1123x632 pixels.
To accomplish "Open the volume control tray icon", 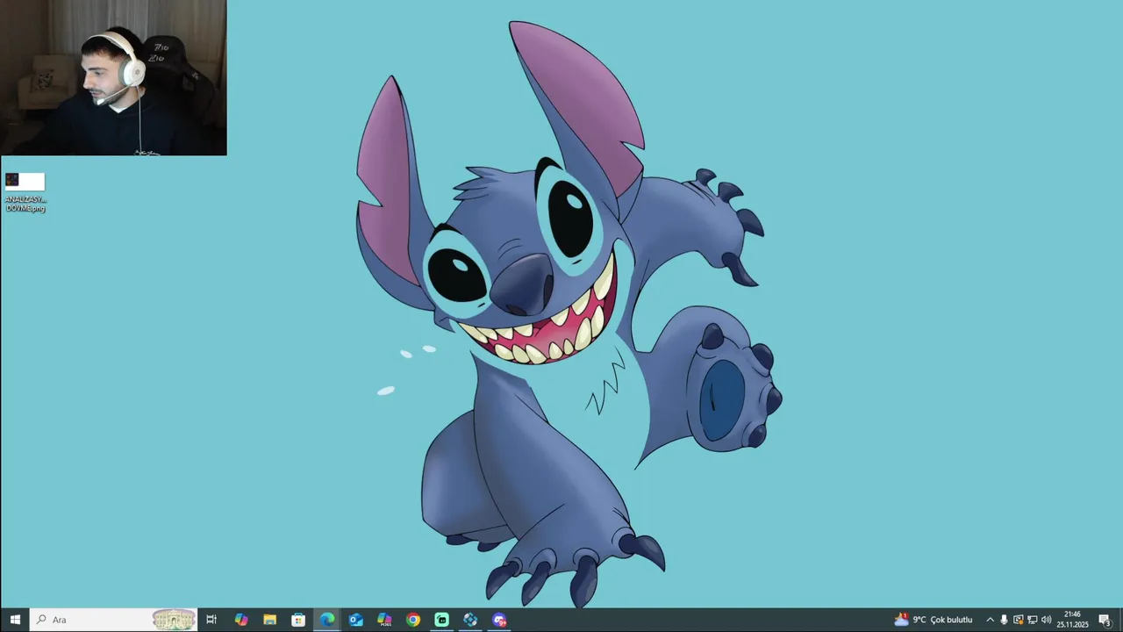I will coord(1046,620).
